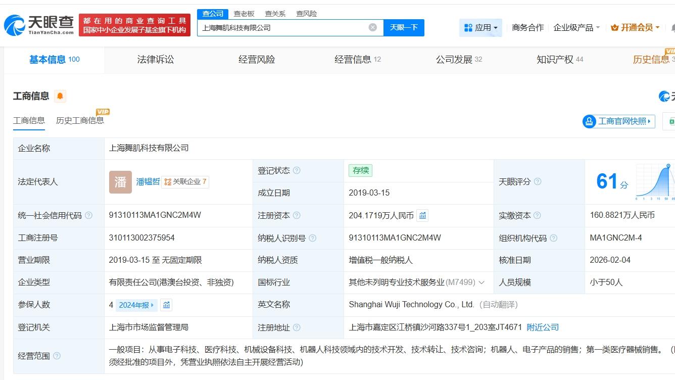Click the trend chart icon next to 注册资本

(422, 215)
